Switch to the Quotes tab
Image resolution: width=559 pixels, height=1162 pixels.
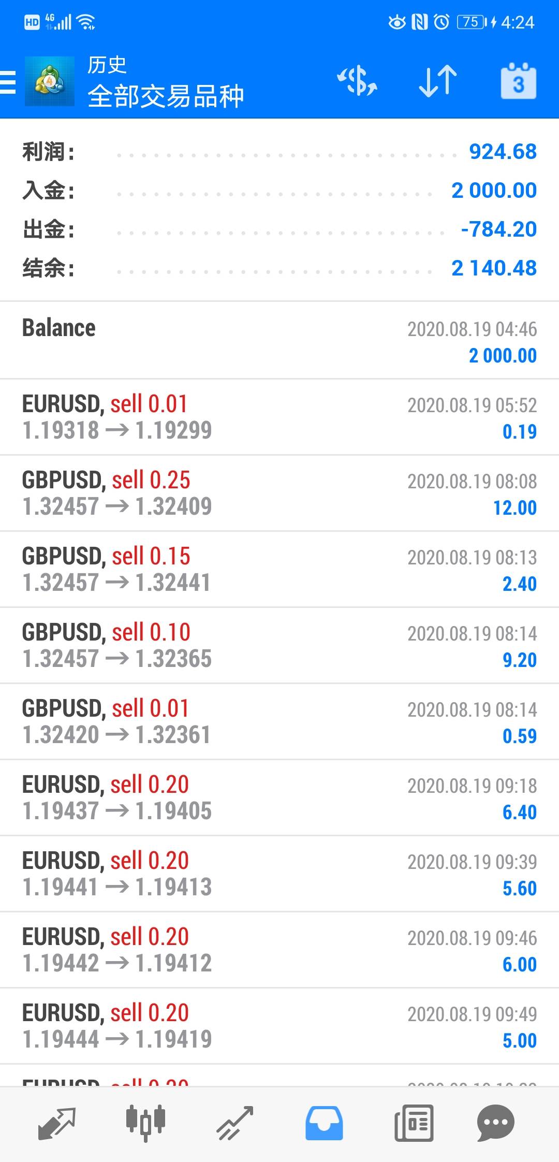[x=57, y=1124]
